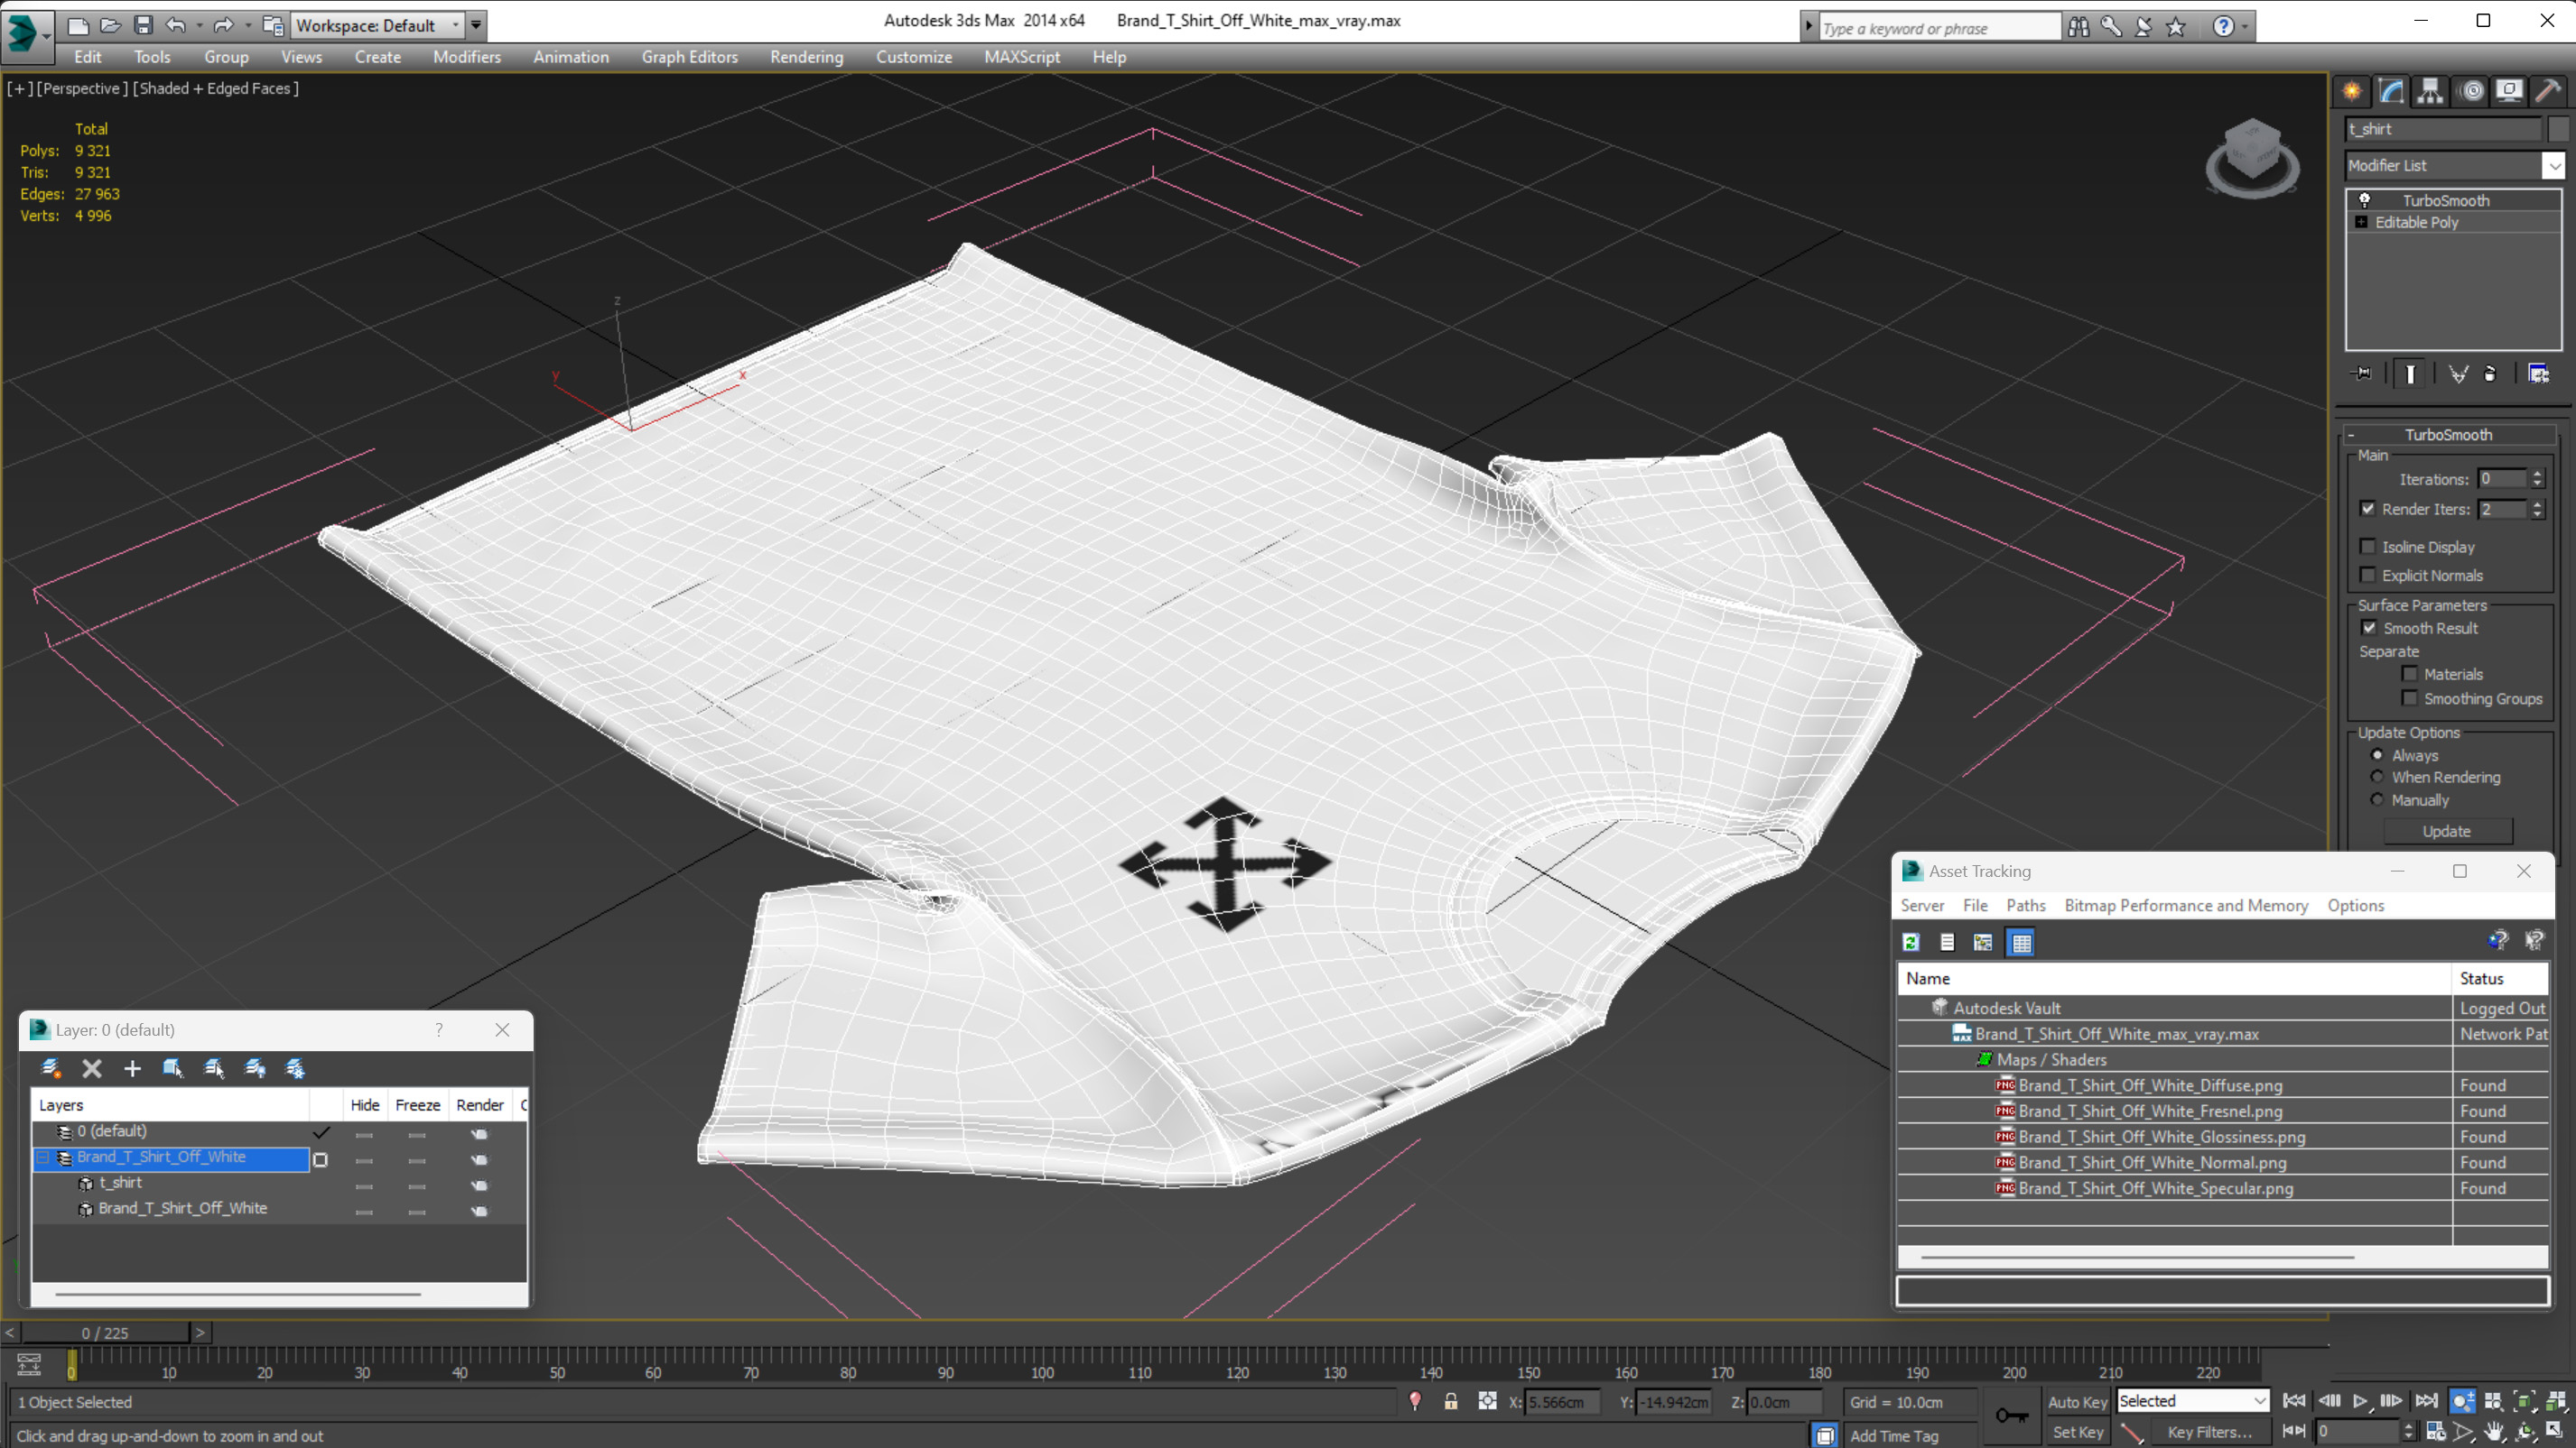The image size is (2576, 1448).
Task: Remove modifier from the stack icon
Action: pos(2490,374)
